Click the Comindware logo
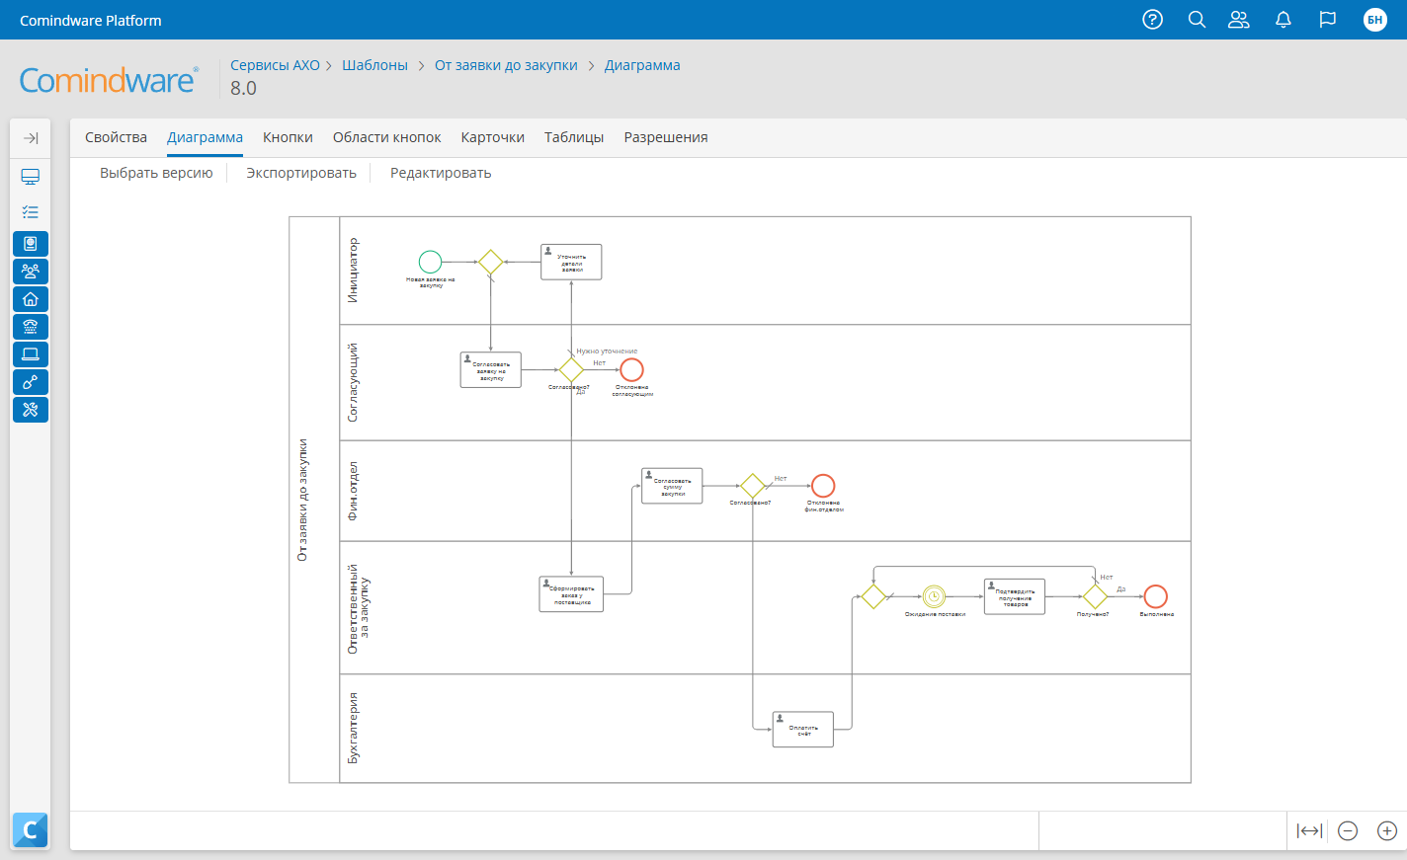The image size is (1407, 860). tap(109, 80)
